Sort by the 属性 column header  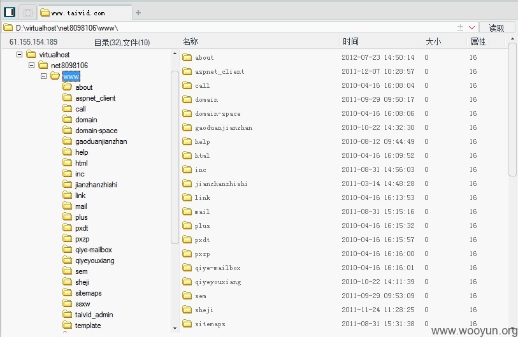[478, 41]
